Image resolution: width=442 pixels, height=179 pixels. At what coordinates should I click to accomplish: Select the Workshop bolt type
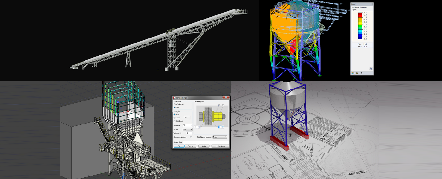coord(175,104)
